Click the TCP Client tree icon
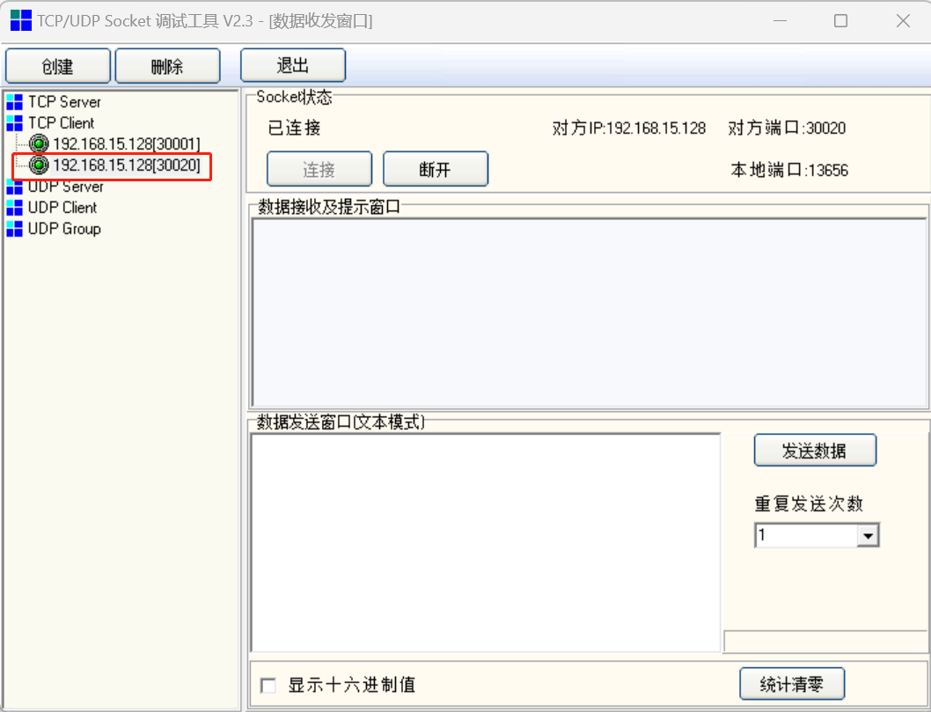The image size is (931, 712). (x=14, y=123)
